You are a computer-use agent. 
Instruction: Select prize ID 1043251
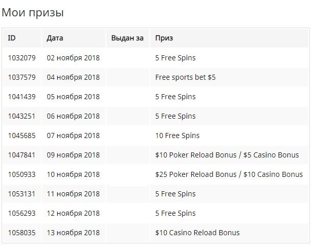point(21,116)
